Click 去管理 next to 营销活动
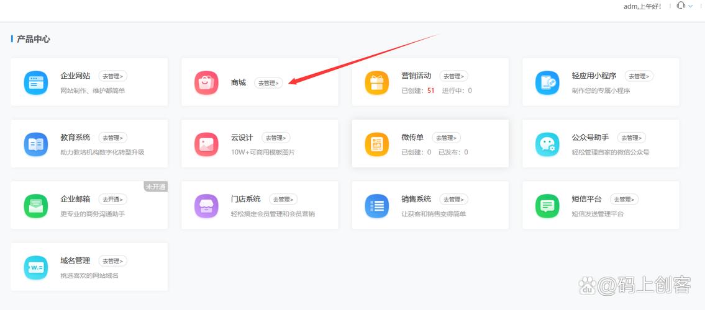Viewport: 705px width, 310px height. coord(453,76)
